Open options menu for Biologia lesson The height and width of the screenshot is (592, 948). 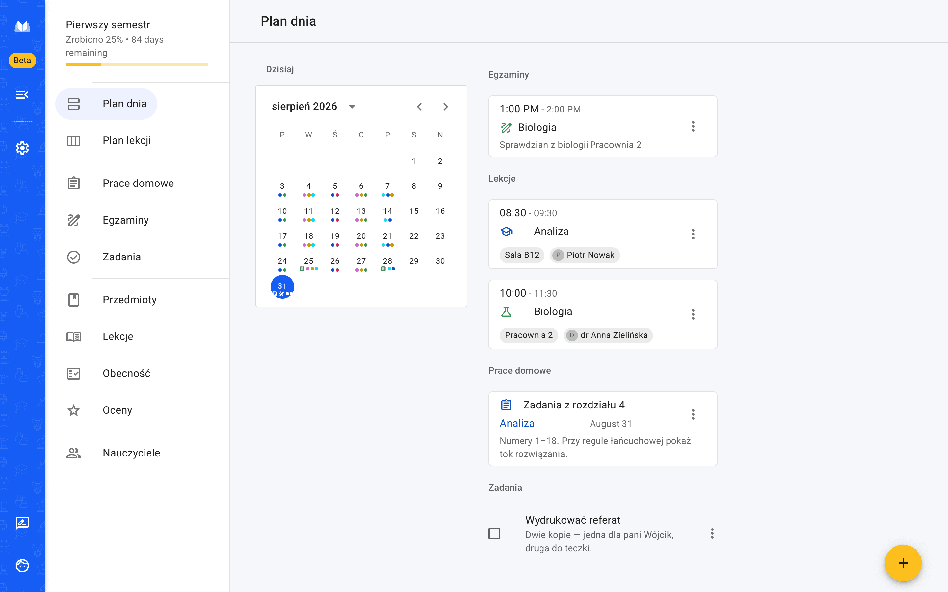(693, 314)
